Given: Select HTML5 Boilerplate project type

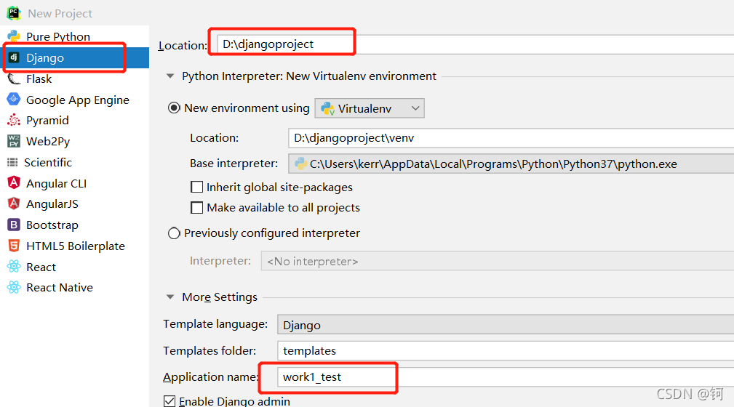Looking at the screenshot, I should 74,246.
